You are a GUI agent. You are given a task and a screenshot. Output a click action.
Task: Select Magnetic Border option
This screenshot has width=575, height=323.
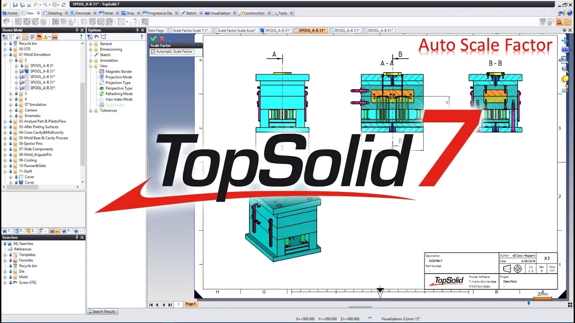[119, 72]
